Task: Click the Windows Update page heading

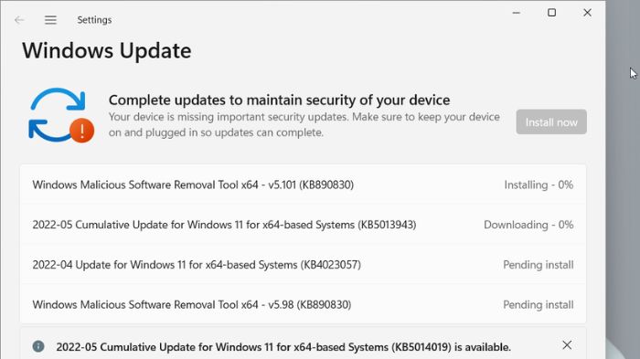Action: tap(107, 51)
